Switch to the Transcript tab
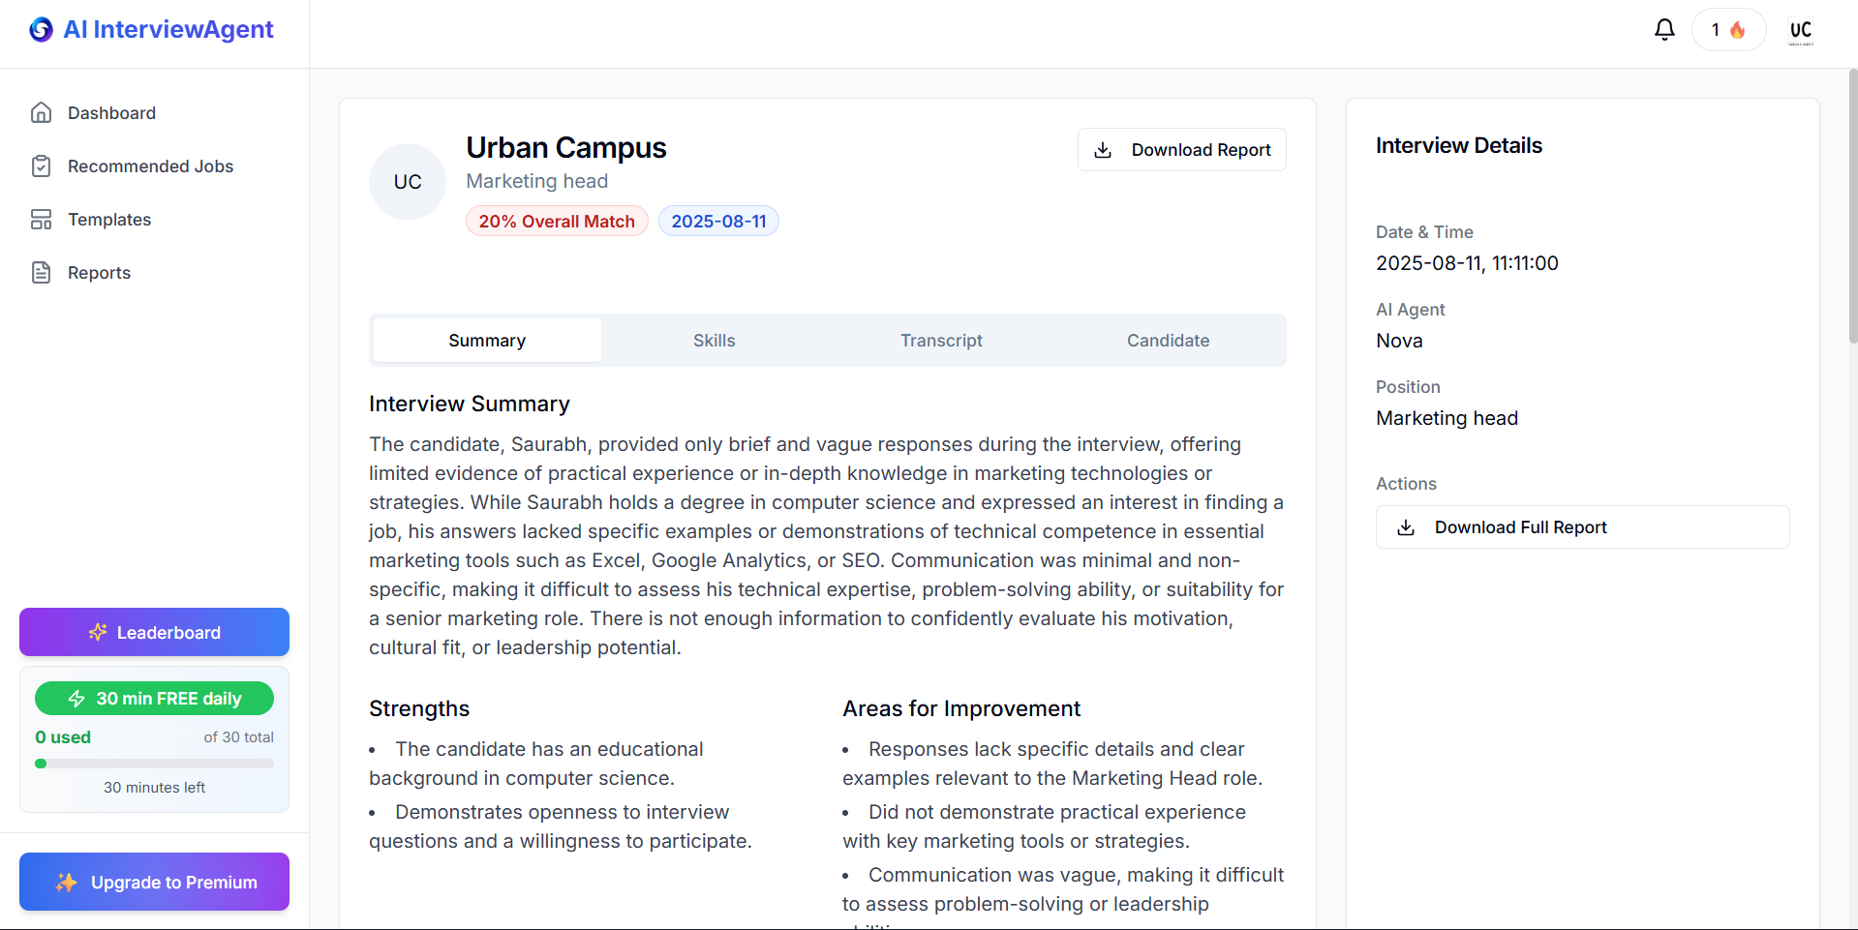 (941, 341)
